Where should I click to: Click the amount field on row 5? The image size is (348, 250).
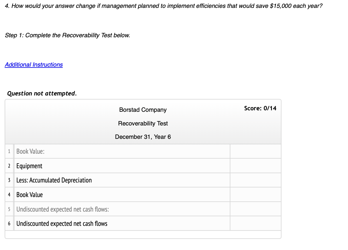[x=255, y=209]
